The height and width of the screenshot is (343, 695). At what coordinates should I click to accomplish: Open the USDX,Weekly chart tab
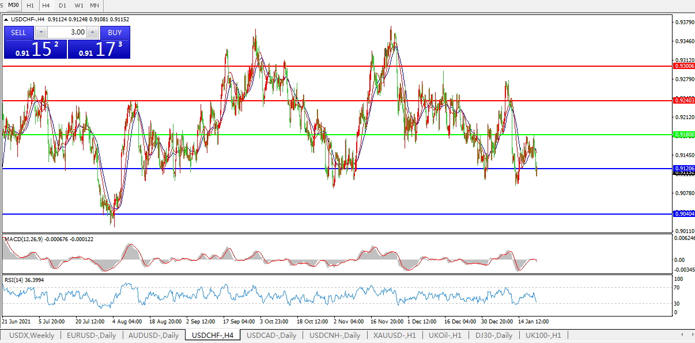pyautogui.click(x=32, y=335)
